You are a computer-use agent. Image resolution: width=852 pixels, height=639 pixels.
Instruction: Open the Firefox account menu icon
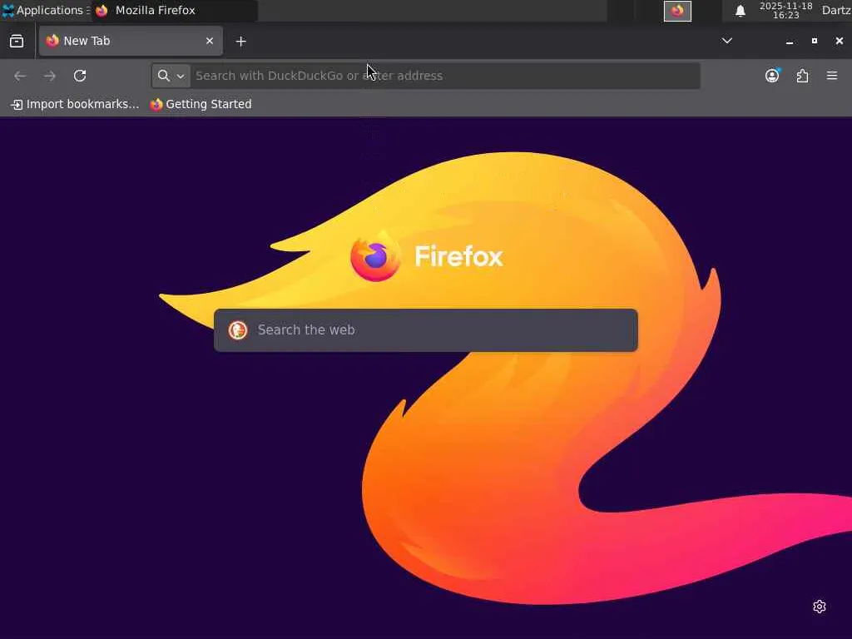pos(772,76)
